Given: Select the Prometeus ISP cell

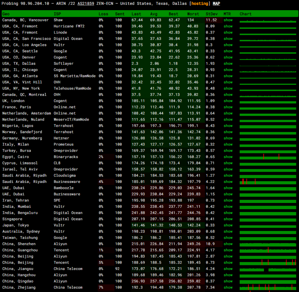Looking at the screenshot, I should (x=64, y=145).
